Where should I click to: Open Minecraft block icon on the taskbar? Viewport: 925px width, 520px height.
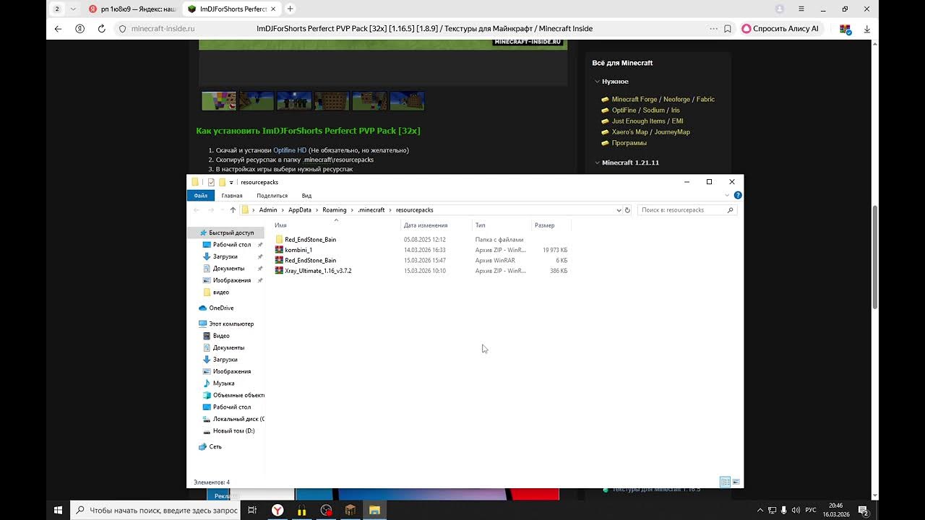(x=350, y=510)
